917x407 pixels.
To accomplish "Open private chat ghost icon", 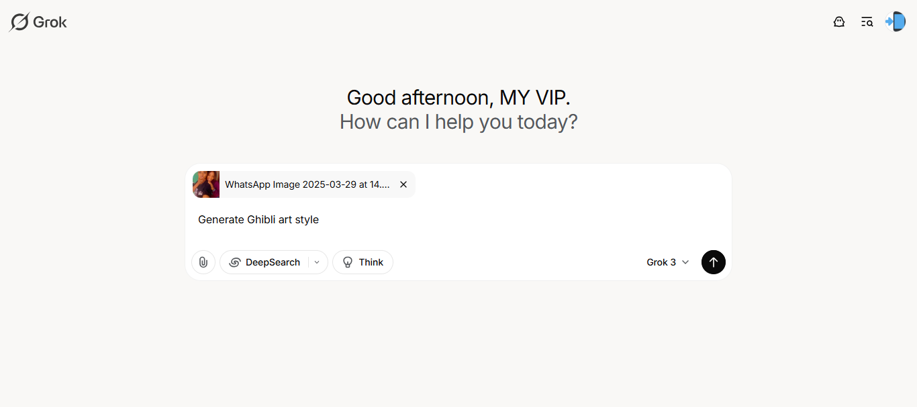I will pos(838,21).
